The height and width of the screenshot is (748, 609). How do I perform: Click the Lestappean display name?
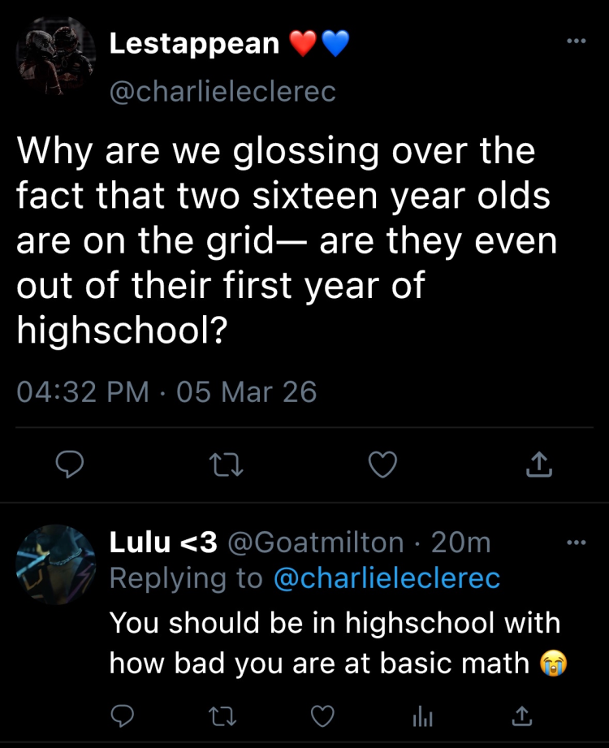194,44
